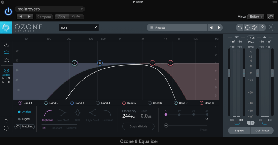The width and height of the screenshot is (278, 145).
Task: Select the Resonant highpass option
Action: coord(56,128)
